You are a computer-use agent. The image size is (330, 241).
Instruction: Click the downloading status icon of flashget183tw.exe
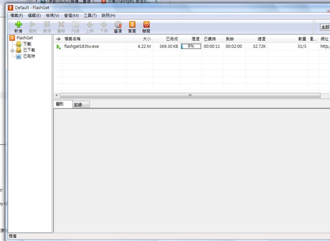pyautogui.click(x=58, y=47)
